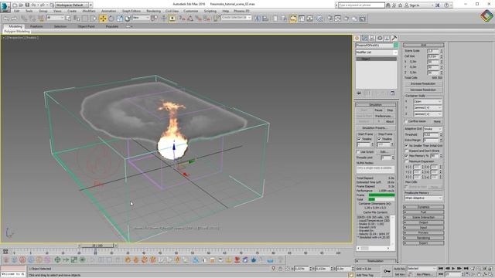This screenshot has width=495, height=278.
Task: Select the Rotate transform tool
Action: pyautogui.click(x=111, y=19)
